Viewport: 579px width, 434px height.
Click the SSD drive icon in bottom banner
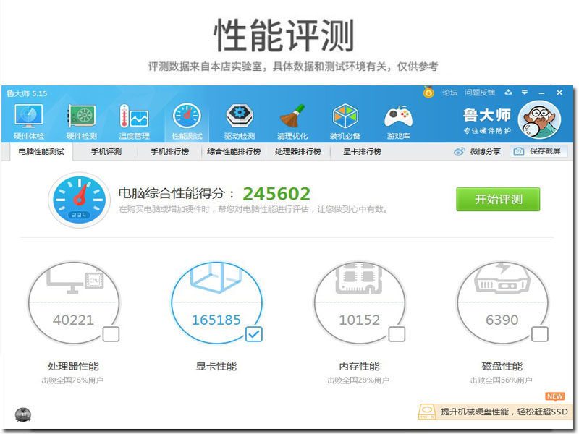[x=427, y=412]
